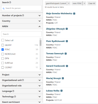Uncheck the PSNC checkbox

pos(3,50)
